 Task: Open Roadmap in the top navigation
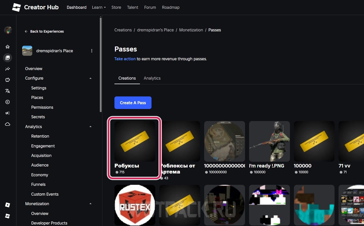click(171, 7)
